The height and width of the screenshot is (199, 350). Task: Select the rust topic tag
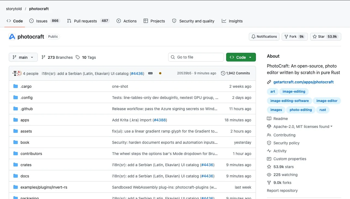click(323, 110)
